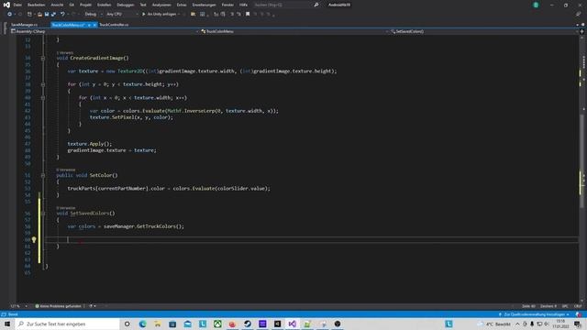Image resolution: width=587 pixels, height=330 pixels.
Task: Click the Keine Probleme gefunden indicator
Action: coord(59,306)
